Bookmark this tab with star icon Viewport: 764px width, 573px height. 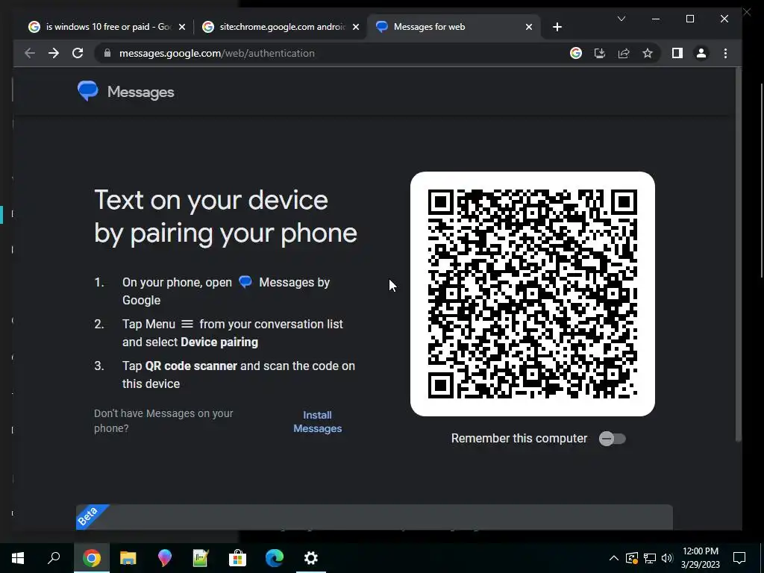(x=648, y=53)
